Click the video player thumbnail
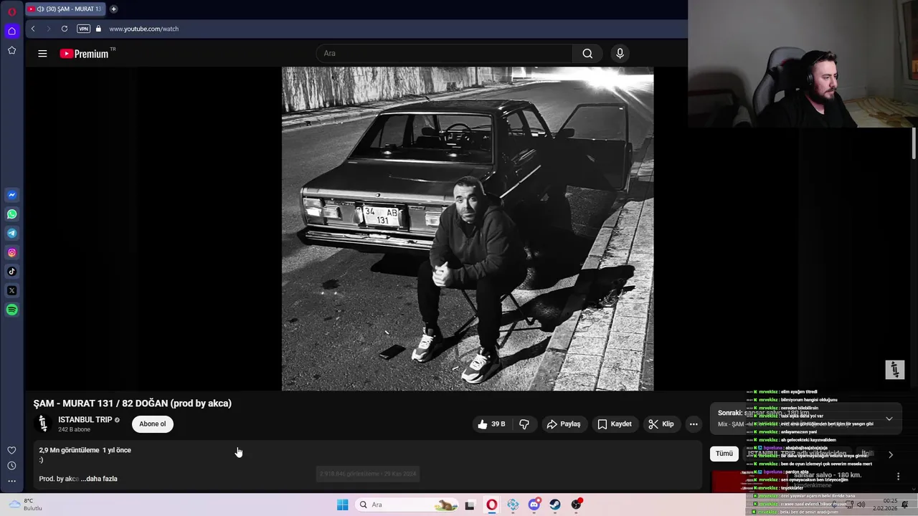 [468, 229]
